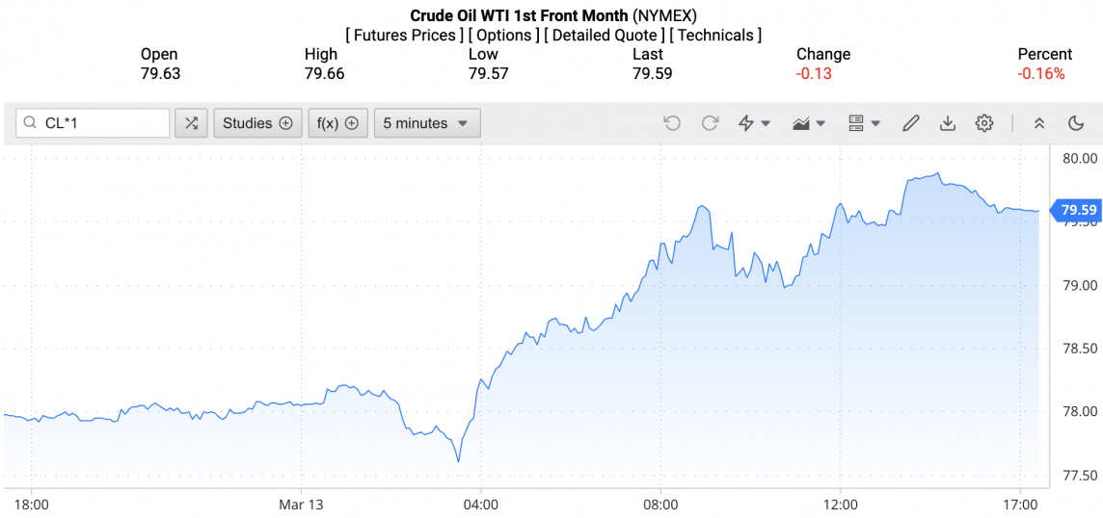The height and width of the screenshot is (518, 1103).
Task: Open chart settings gear
Action: (x=984, y=123)
